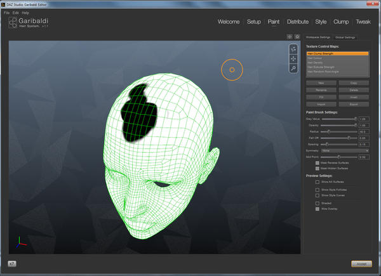Image resolution: width=381 pixels, height=276 pixels.
Task: Enable Show Style Follicles checkbox
Action: pos(317,190)
